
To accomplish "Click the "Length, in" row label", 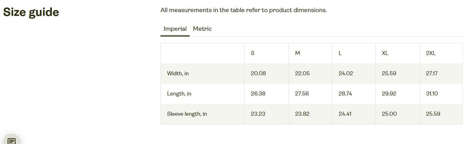I will pyautogui.click(x=179, y=94).
